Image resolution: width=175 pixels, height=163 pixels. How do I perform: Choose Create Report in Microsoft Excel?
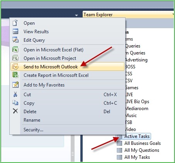click(x=67, y=75)
